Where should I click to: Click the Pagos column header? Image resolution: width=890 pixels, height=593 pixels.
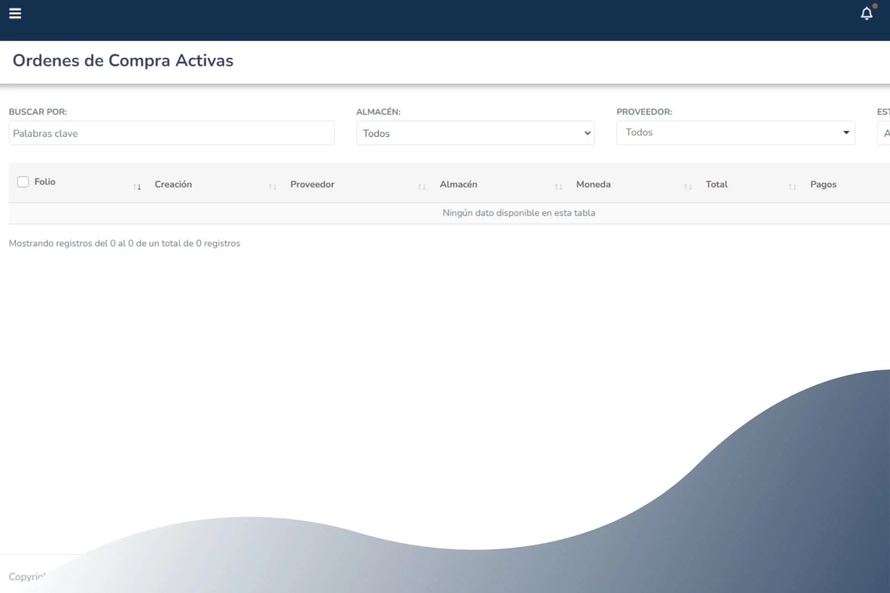(823, 184)
